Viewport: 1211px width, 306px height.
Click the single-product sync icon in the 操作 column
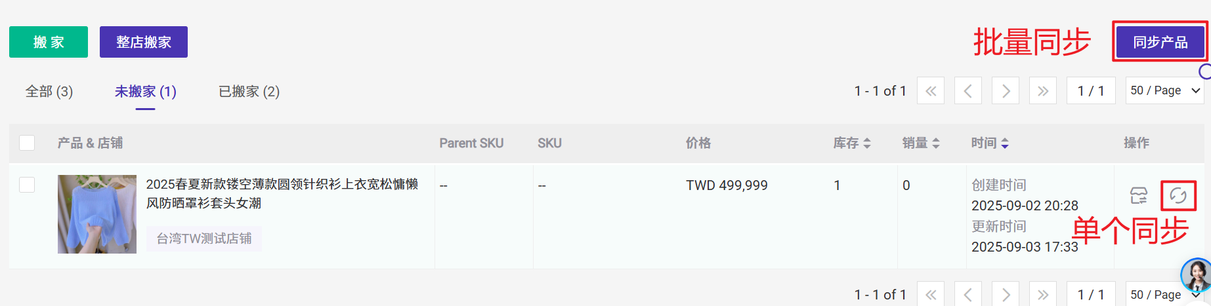[x=1178, y=195]
